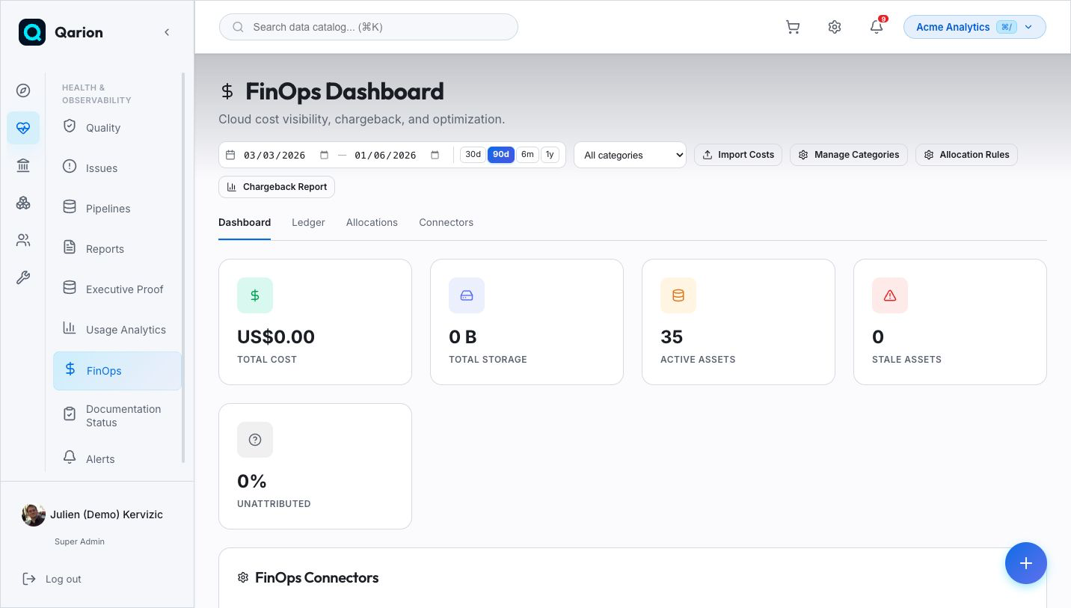
Task: Click the Quality shield check icon
Action: 70,126
